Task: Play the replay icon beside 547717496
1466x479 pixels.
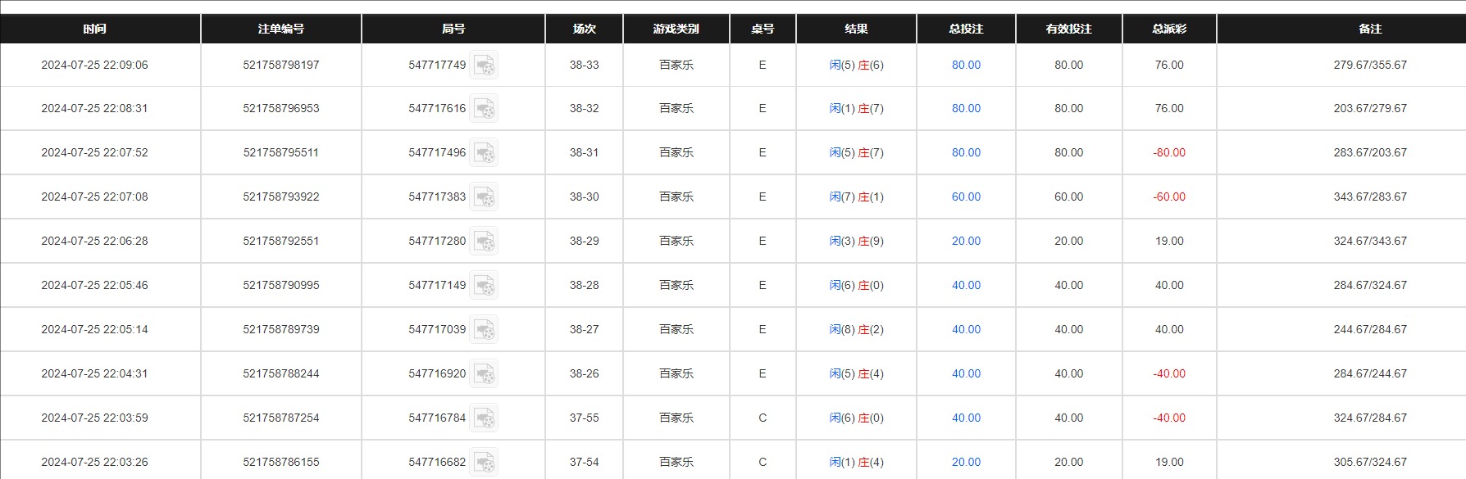Action: [484, 153]
